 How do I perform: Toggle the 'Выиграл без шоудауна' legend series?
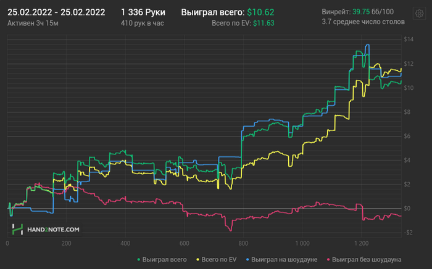[x=363, y=259]
